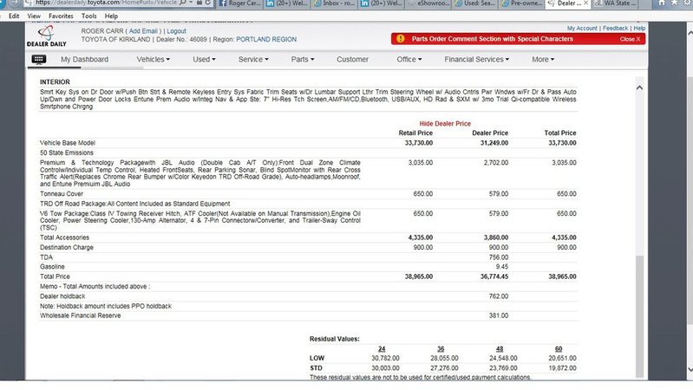Click the inner panel vertical scrollbar thumb
This screenshot has width=693, height=390.
pos(639,315)
